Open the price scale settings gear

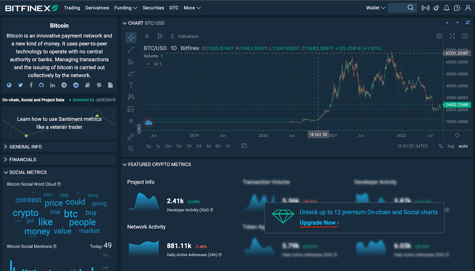coord(457,135)
